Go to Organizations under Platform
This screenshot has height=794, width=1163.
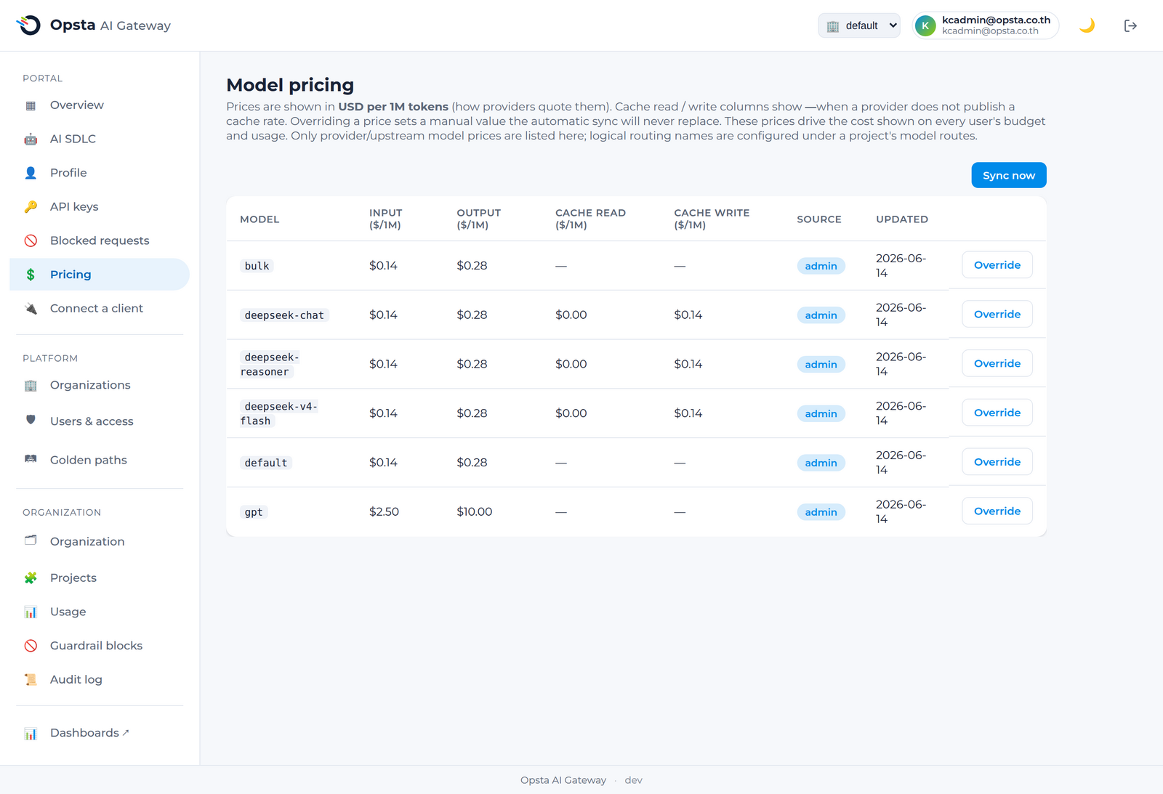pyautogui.click(x=100, y=385)
